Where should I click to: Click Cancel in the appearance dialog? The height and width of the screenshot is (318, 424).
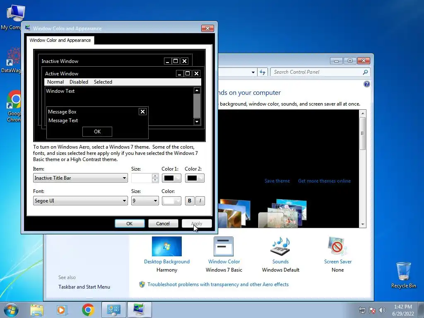pos(163,224)
